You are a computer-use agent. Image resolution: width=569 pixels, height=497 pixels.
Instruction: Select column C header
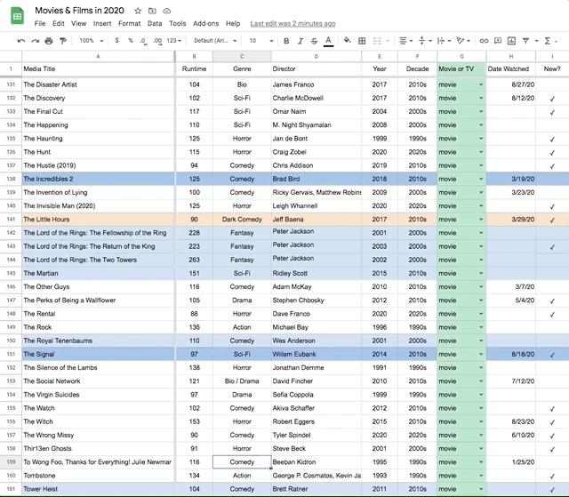coord(242,56)
